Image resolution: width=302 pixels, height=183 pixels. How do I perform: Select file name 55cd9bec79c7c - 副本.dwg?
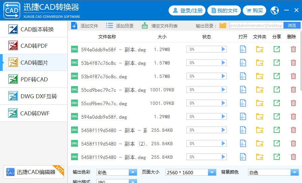pyautogui.click(x=113, y=90)
